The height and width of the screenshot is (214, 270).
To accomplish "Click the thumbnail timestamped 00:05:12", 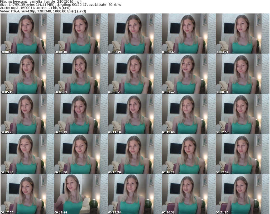I will point(27,74).
